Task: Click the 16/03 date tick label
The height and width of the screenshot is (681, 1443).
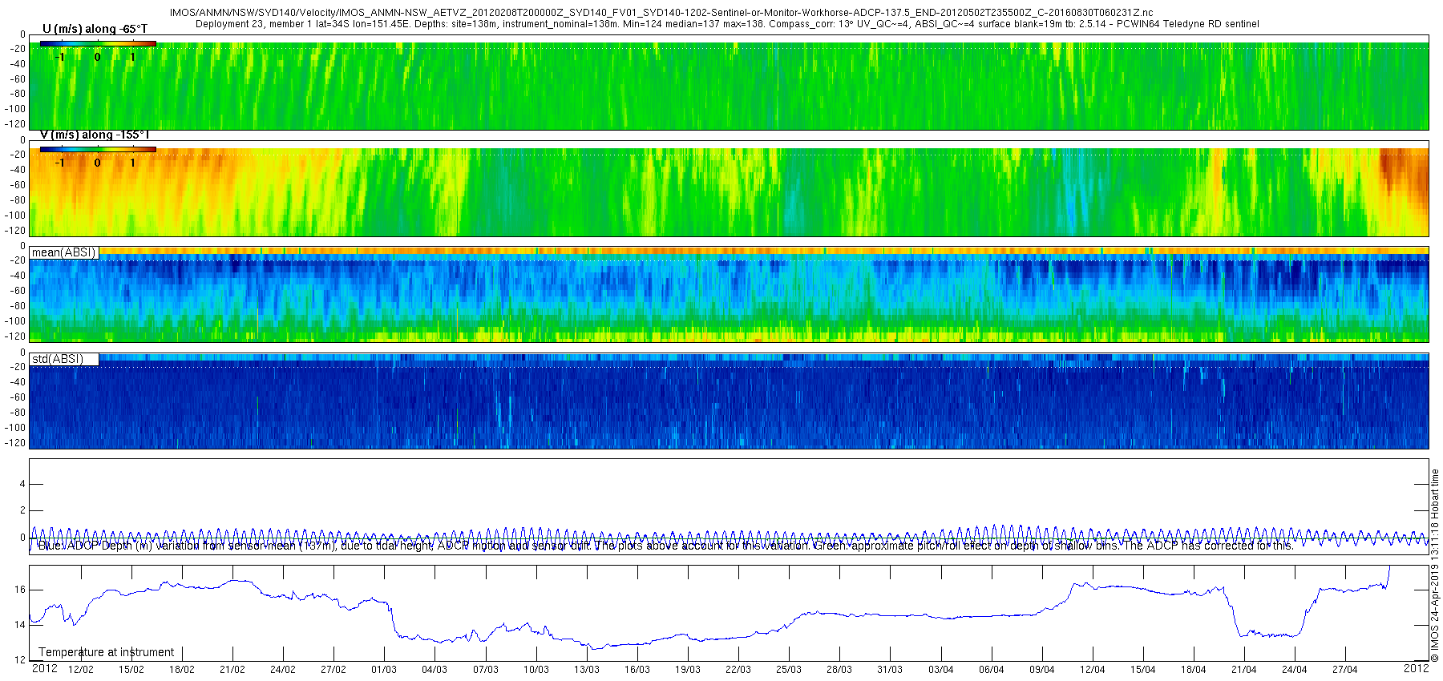Action: pos(637,670)
